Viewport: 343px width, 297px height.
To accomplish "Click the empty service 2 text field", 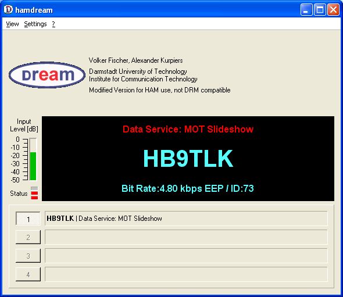I will [186, 237].
